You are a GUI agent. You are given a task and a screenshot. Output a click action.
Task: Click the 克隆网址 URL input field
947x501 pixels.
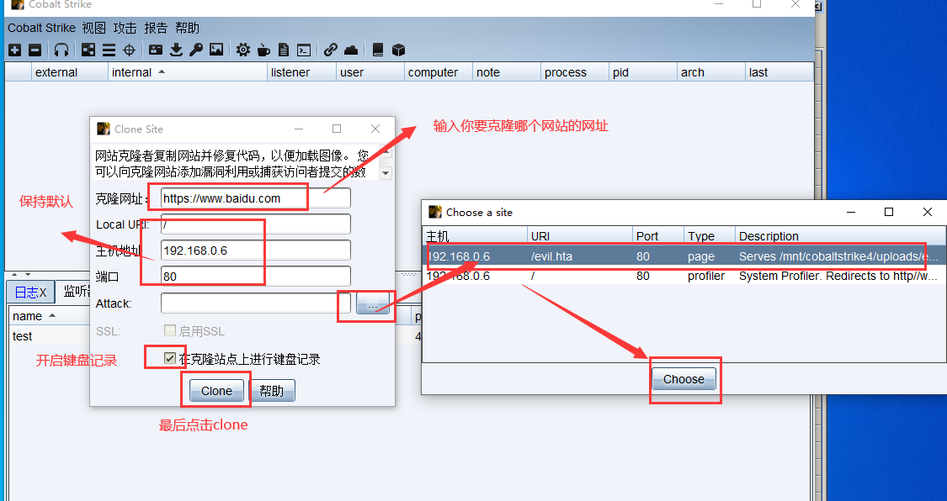pos(256,198)
